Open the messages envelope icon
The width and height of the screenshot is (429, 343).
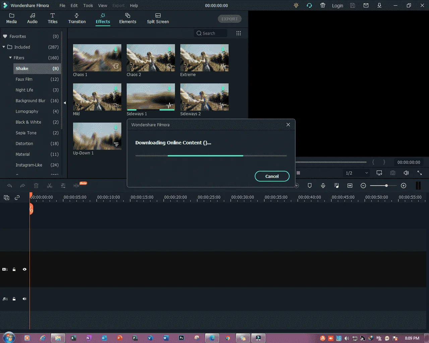point(366,5)
